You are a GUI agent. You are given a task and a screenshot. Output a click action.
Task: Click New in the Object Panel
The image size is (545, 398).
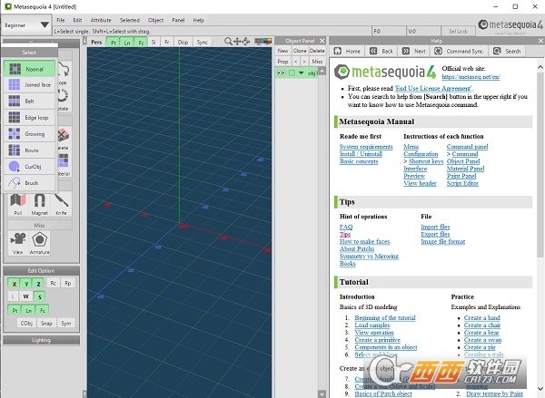[282, 51]
